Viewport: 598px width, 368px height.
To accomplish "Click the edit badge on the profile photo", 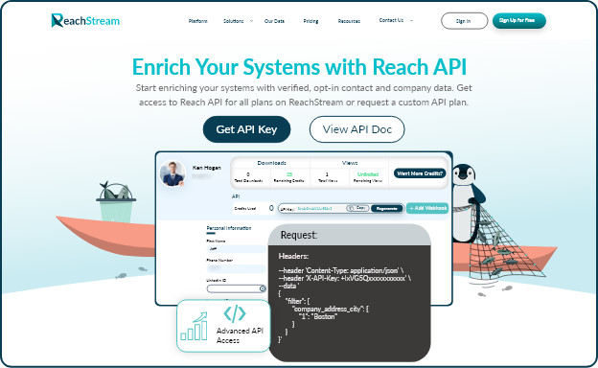I will [182, 183].
